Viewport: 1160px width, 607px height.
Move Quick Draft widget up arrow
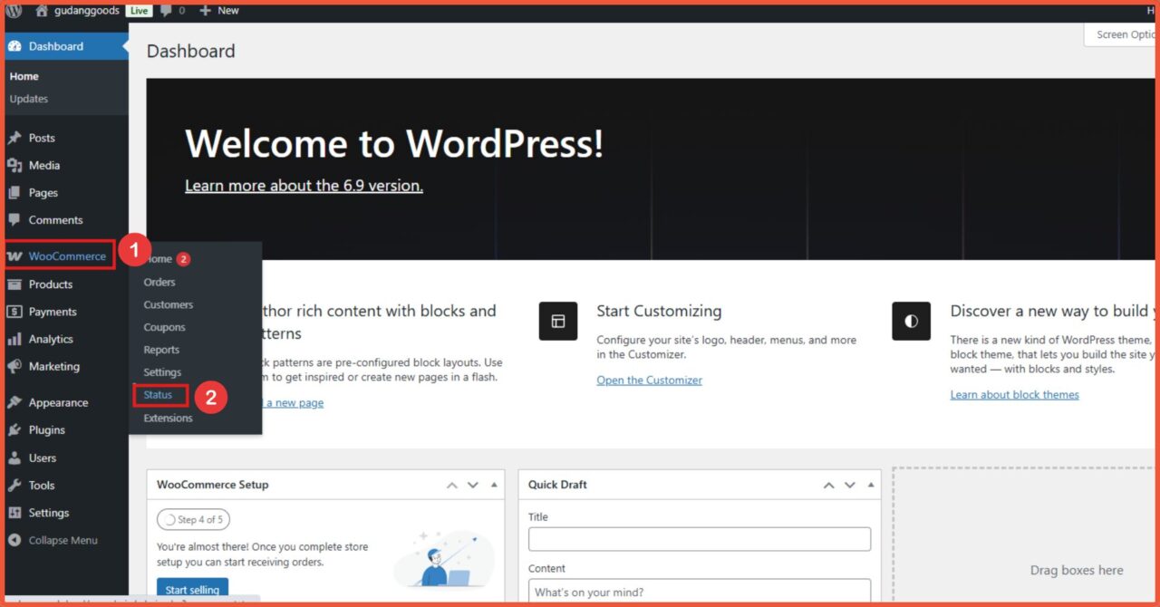pyautogui.click(x=828, y=486)
